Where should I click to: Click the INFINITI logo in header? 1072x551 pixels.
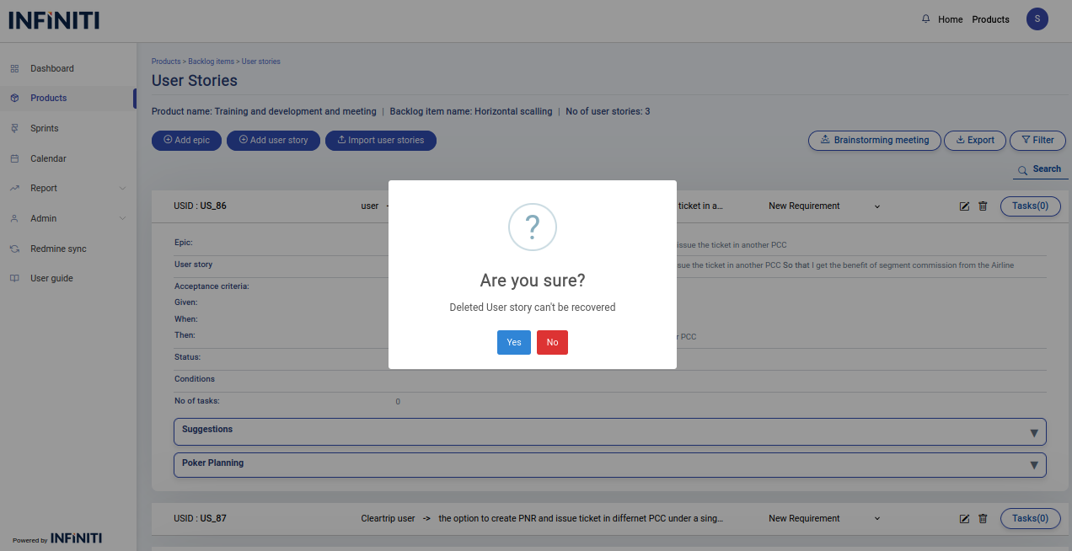click(54, 20)
